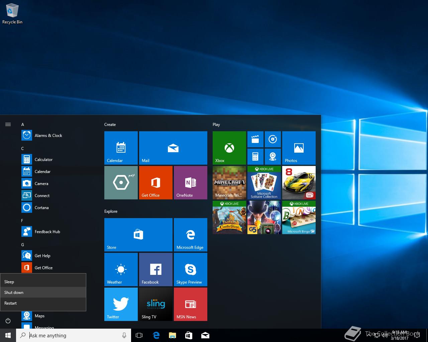Launch the Asphalt 8 racing tile
The height and width of the screenshot is (342, 428).
click(299, 183)
